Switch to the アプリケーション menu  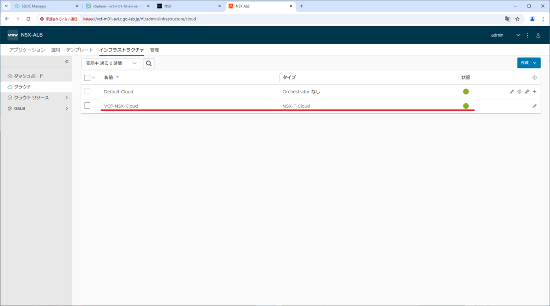coord(27,50)
